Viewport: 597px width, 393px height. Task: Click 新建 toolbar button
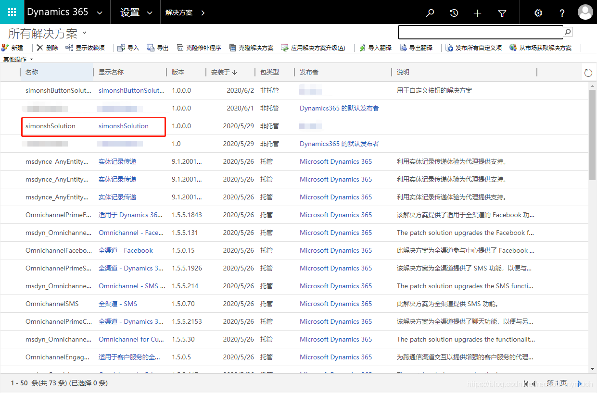pos(13,48)
